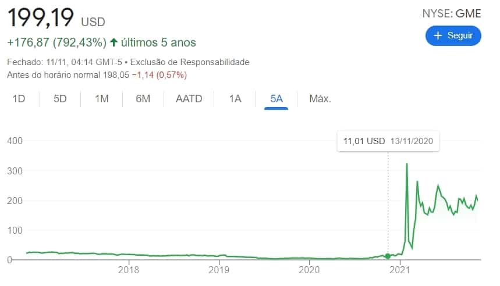This screenshot has width=500, height=286.
Task: Select the 1D time range tab
Action: (19, 99)
